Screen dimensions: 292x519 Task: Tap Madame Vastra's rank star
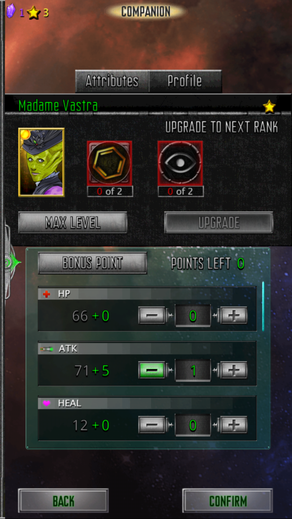click(x=269, y=107)
